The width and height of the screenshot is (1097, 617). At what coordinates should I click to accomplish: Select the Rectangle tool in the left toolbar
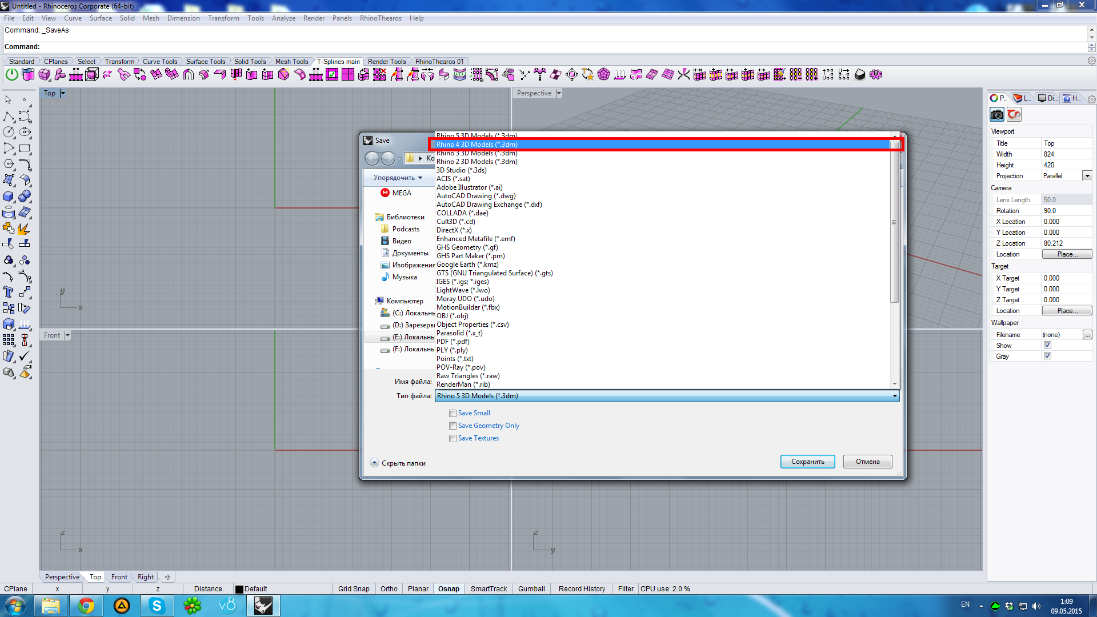25,149
